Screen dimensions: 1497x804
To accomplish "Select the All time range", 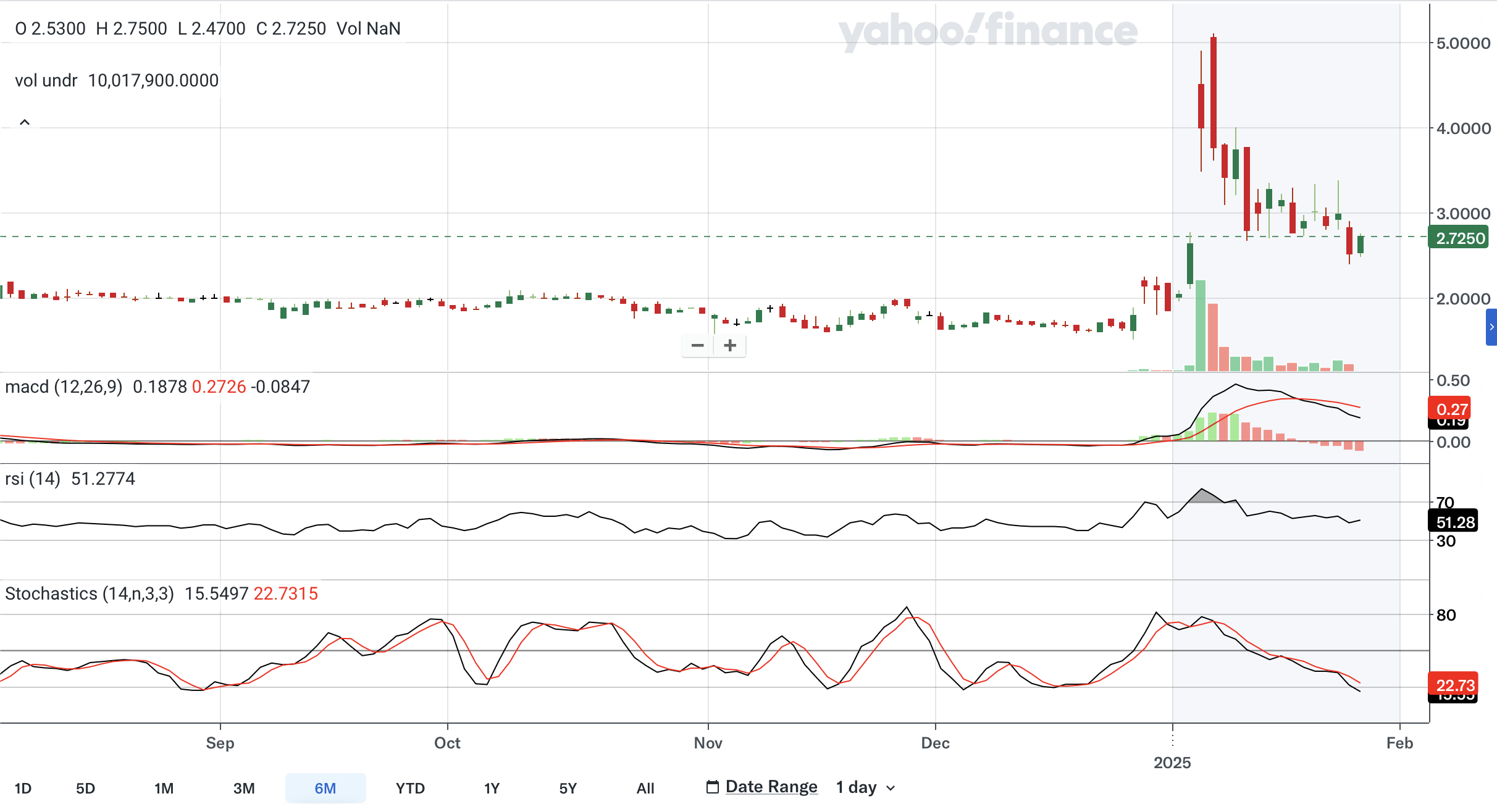I will point(646,789).
